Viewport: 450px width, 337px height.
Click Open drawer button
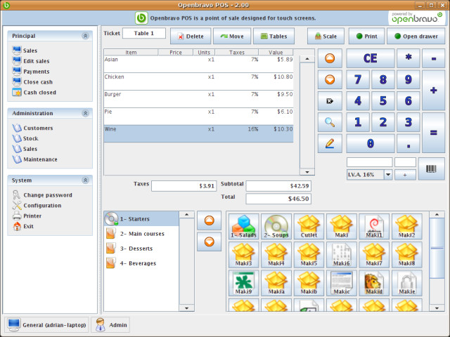tap(416, 36)
